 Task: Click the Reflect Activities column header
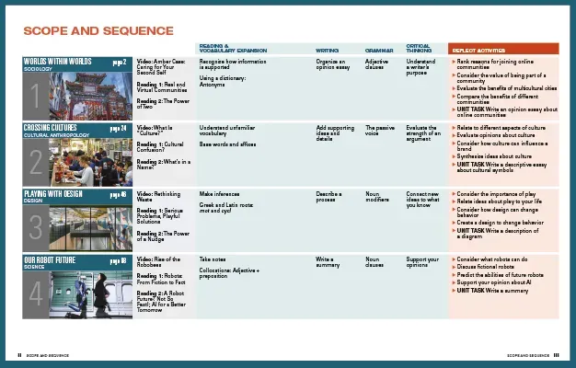click(x=479, y=49)
